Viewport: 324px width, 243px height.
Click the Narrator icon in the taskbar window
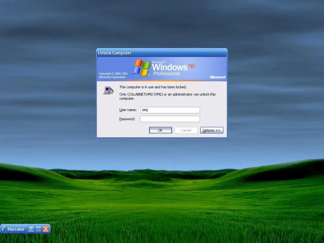tap(4, 228)
